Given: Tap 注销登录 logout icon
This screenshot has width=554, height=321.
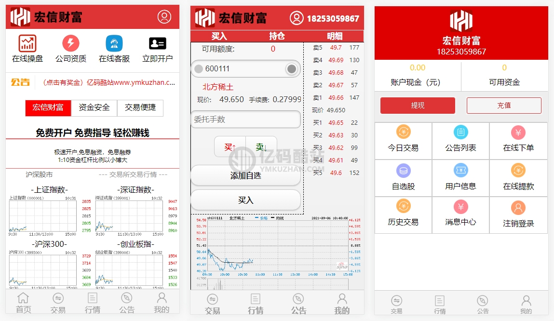Looking at the screenshot, I should click(x=518, y=208).
